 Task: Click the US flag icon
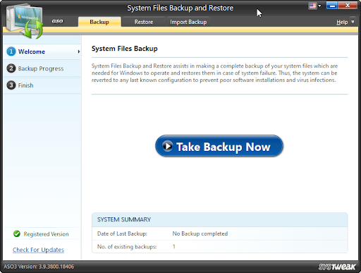[312, 6]
